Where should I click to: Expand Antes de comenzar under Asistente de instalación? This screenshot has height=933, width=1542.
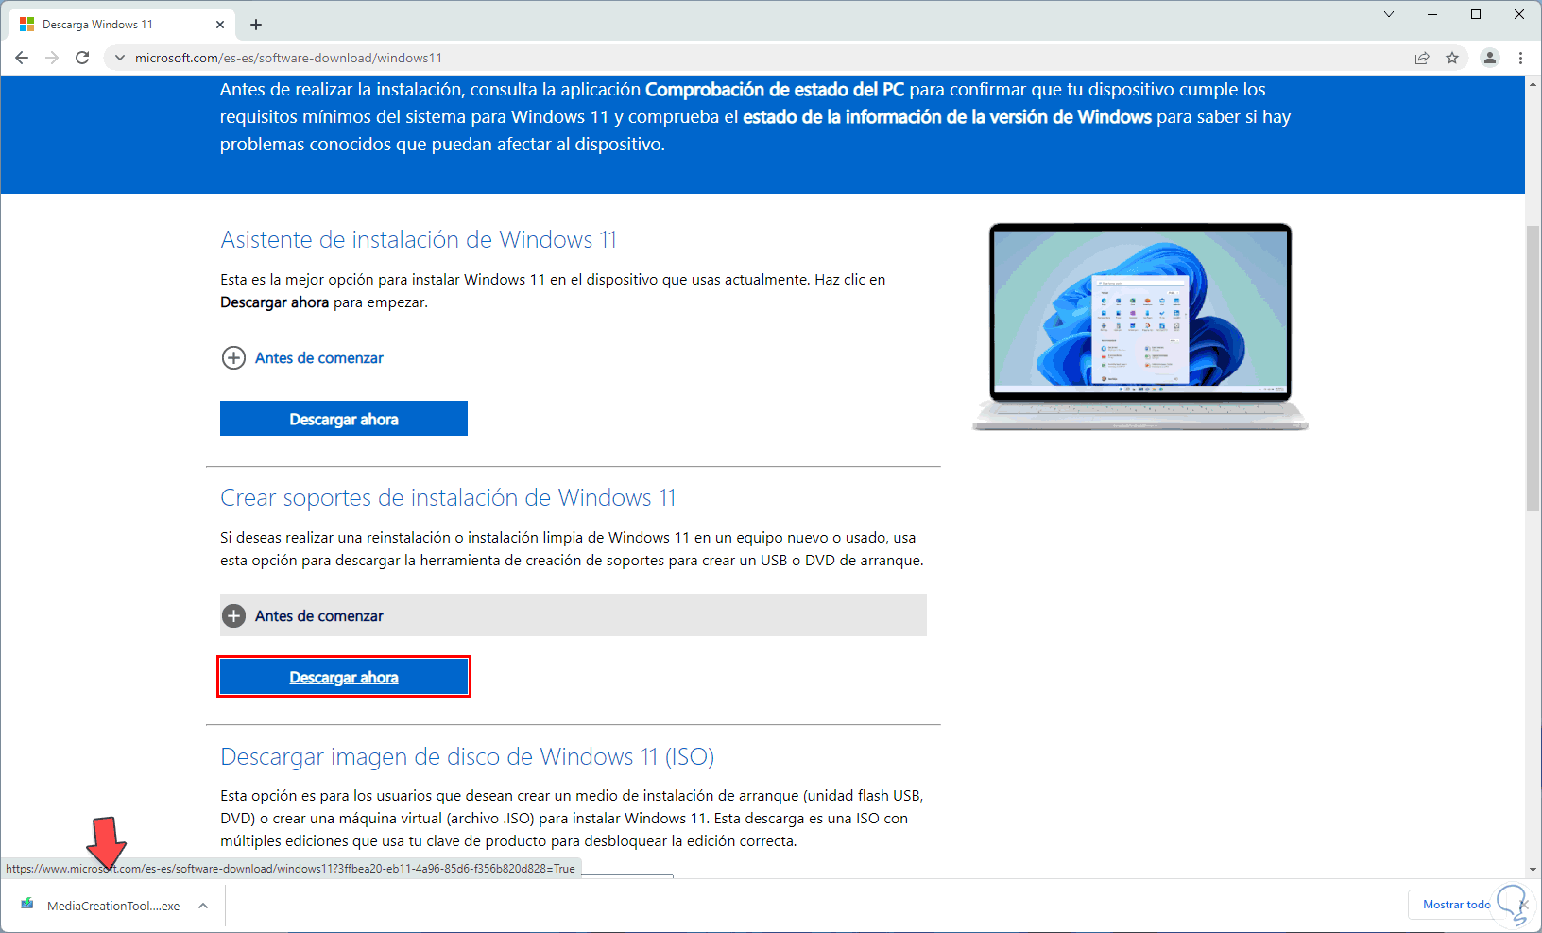(x=302, y=358)
